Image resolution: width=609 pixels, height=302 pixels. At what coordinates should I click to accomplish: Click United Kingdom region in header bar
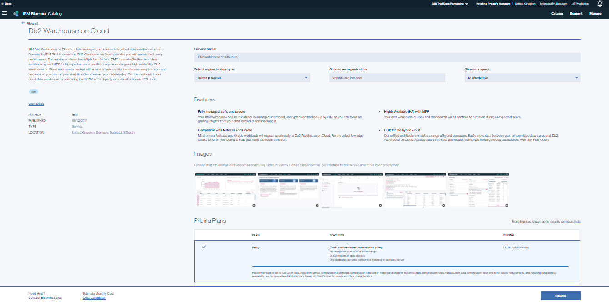[x=525, y=3]
